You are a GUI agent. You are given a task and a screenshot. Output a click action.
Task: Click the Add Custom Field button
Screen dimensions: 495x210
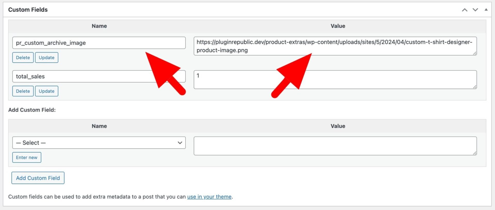coord(38,178)
